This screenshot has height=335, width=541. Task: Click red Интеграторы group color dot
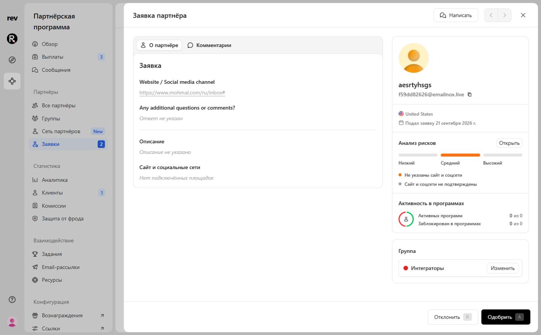tap(406, 268)
